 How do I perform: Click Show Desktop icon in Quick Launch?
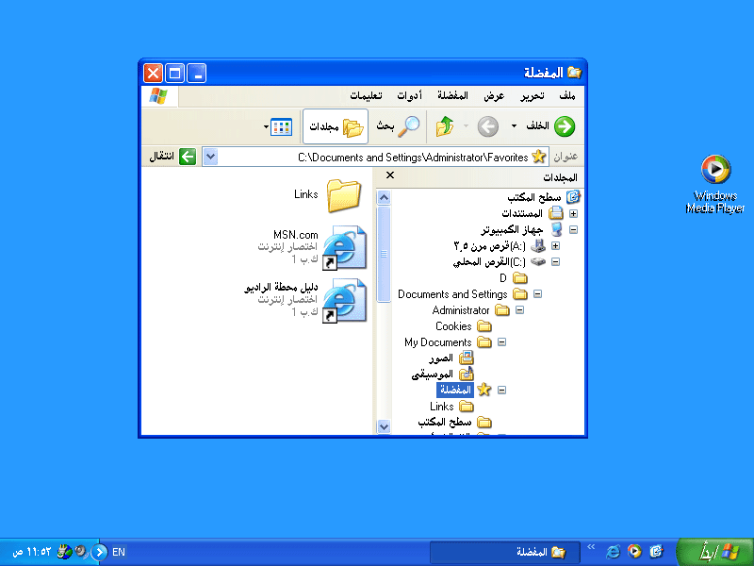tap(656, 552)
